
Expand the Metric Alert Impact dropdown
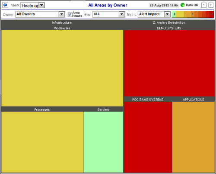tap(154, 14)
